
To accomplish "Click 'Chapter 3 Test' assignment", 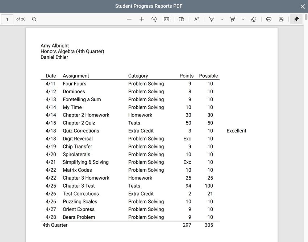I will [x=79, y=186].
